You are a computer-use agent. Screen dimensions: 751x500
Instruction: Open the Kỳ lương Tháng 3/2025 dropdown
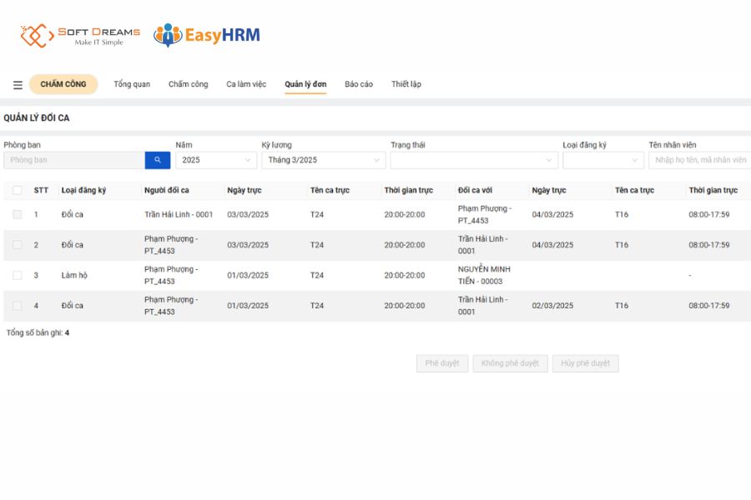tap(323, 160)
